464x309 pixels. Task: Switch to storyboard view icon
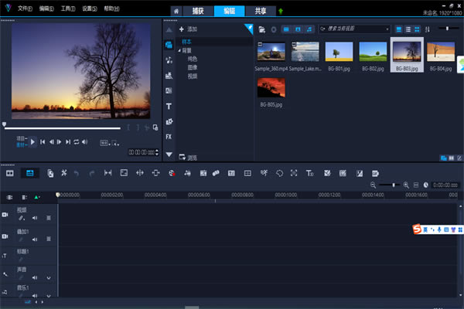[x=10, y=173]
